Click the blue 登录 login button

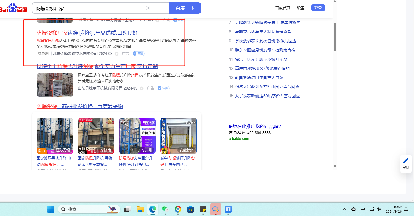pos(318,8)
